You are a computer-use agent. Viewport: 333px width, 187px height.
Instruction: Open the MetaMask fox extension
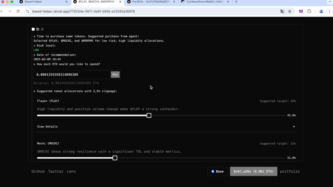(x=301, y=11)
